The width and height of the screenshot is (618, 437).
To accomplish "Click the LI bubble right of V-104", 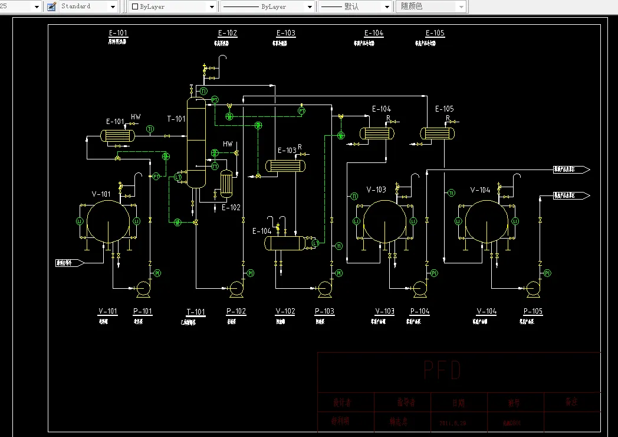I will point(515,221).
